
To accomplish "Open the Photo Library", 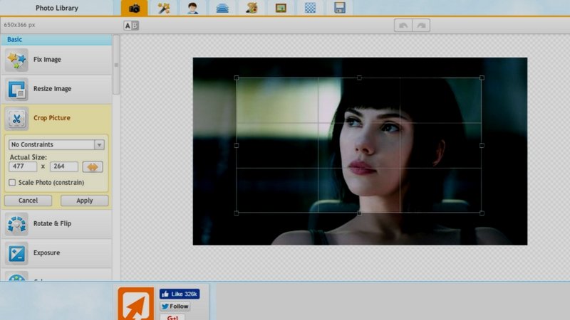I will [57, 8].
